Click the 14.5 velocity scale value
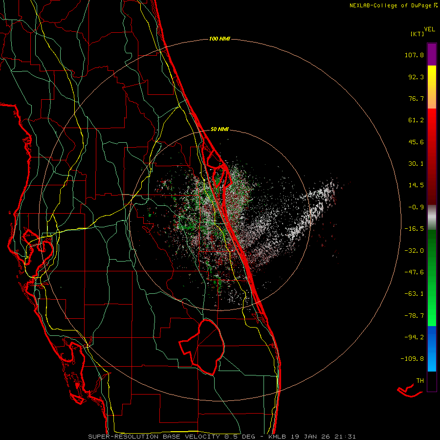The image size is (440, 440). pos(416,185)
